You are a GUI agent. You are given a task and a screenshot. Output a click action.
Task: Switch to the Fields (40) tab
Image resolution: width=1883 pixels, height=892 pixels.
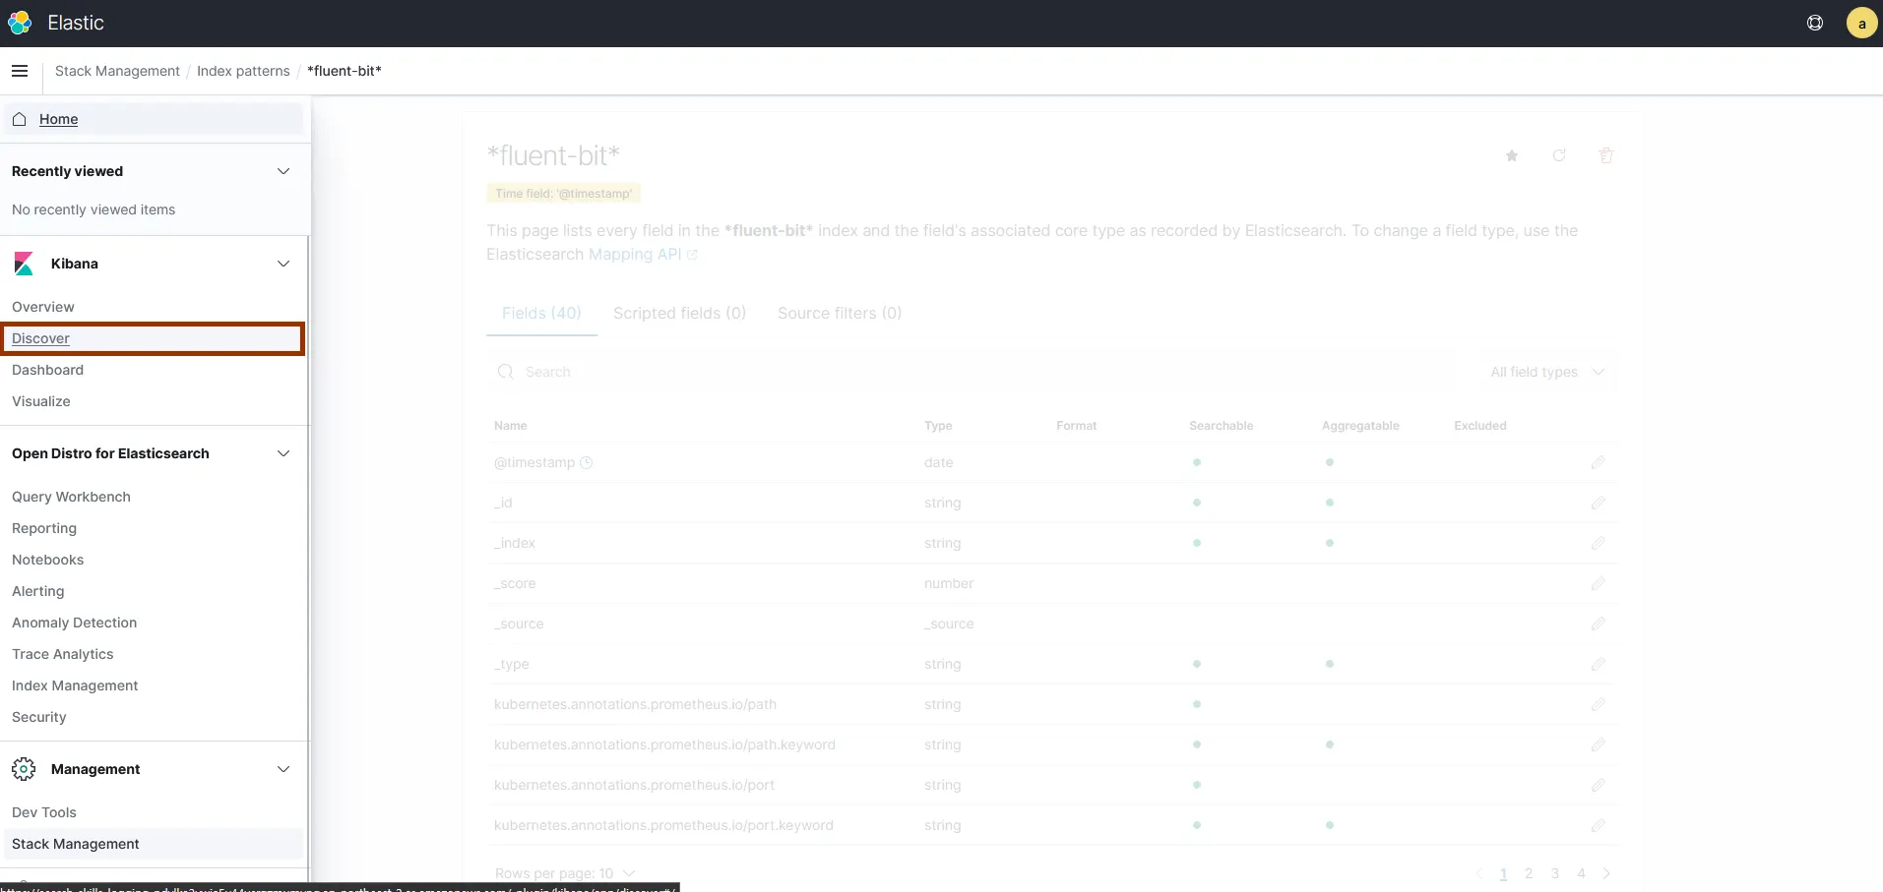click(x=541, y=313)
